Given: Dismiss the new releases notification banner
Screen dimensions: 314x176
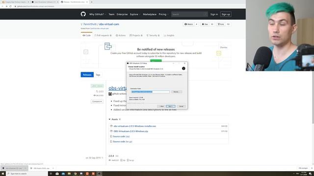Looking at the screenshot, I should tap(224, 47).
